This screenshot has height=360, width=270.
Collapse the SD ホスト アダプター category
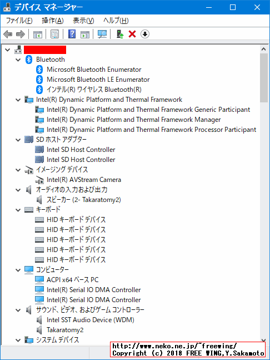(x=18, y=140)
